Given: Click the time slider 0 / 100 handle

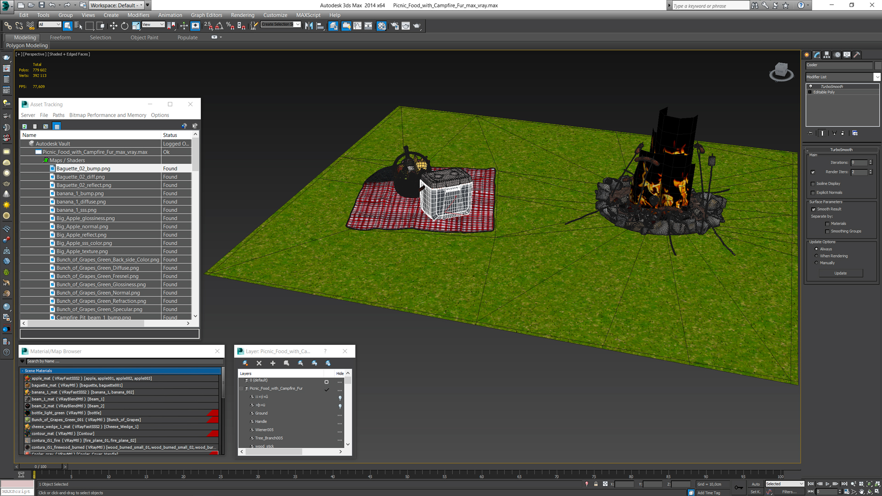Looking at the screenshot, I should [x=40, y=467].
